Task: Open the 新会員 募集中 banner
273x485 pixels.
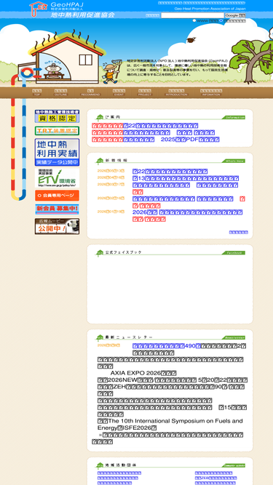Action: click(x=57, y=209)
